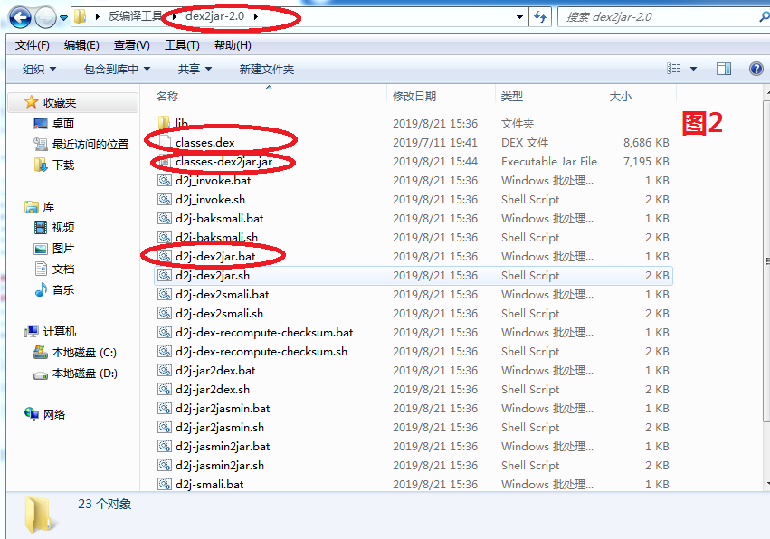Click the address bar refresh button

(540, 16)
